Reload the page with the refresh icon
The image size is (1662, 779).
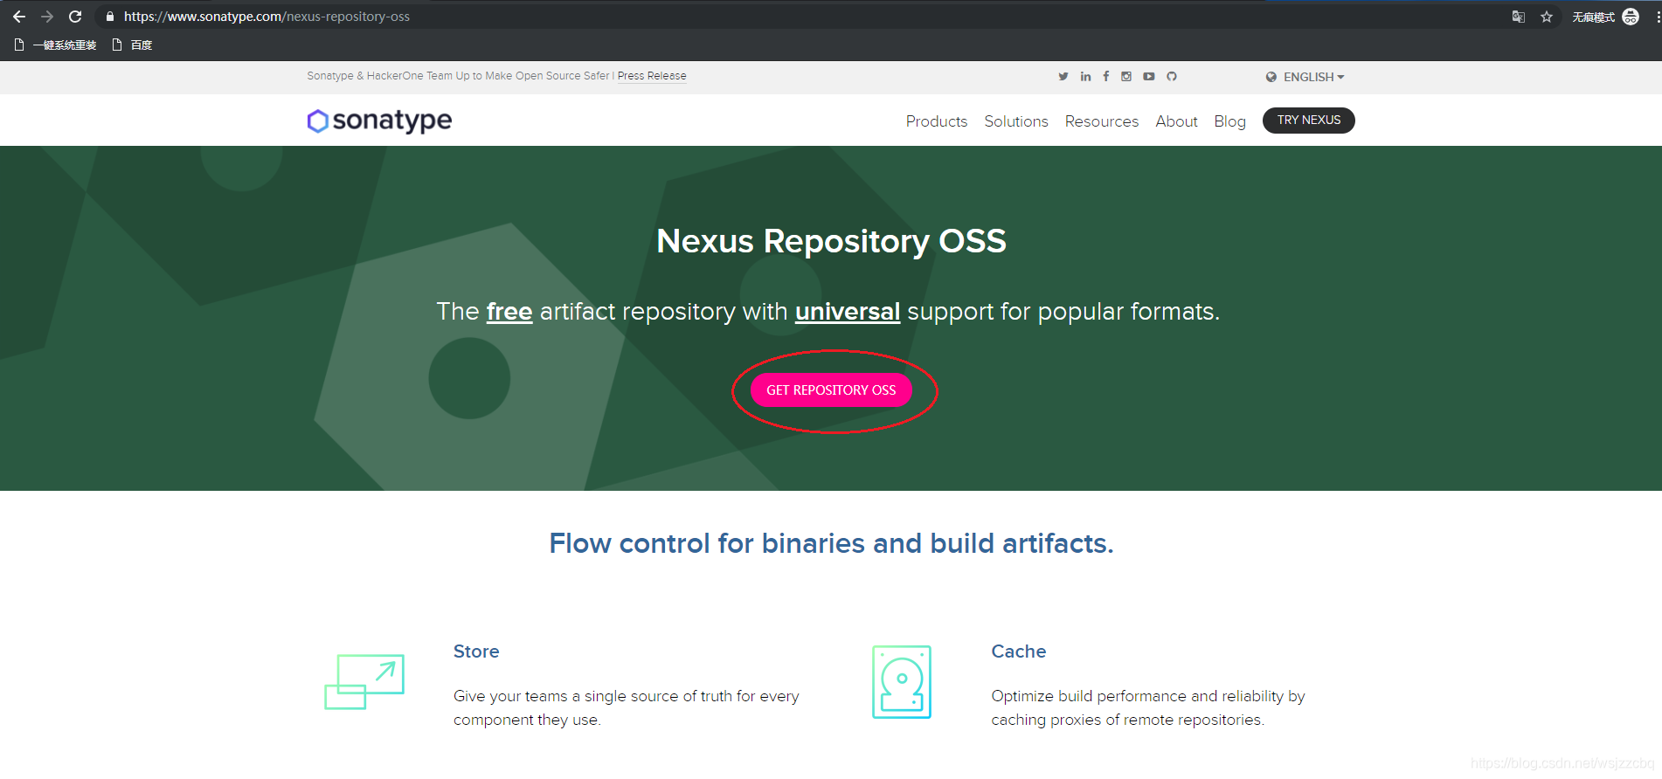point(75,17)
